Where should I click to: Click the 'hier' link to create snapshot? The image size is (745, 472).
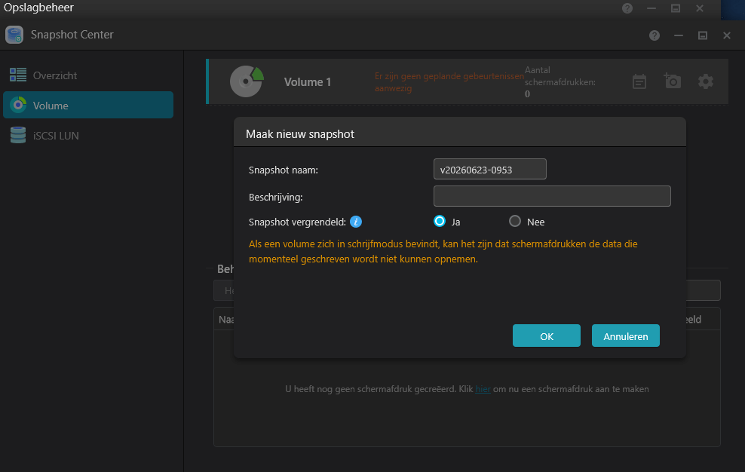[483, 389]
